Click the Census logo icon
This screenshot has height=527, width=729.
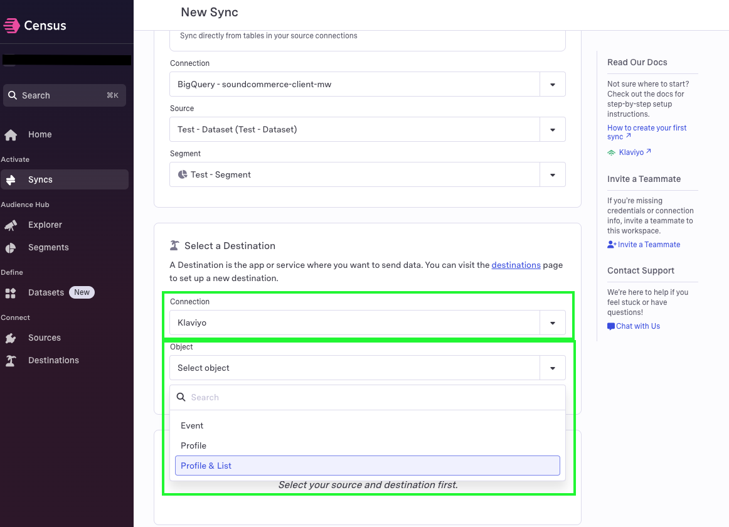[12, 26]
